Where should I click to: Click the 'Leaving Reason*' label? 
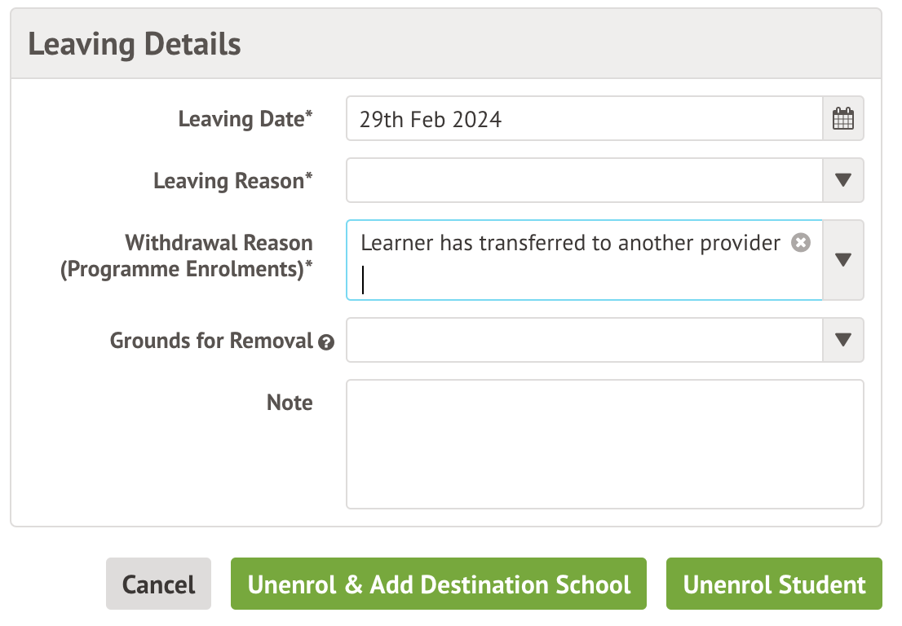coord(233,180)
